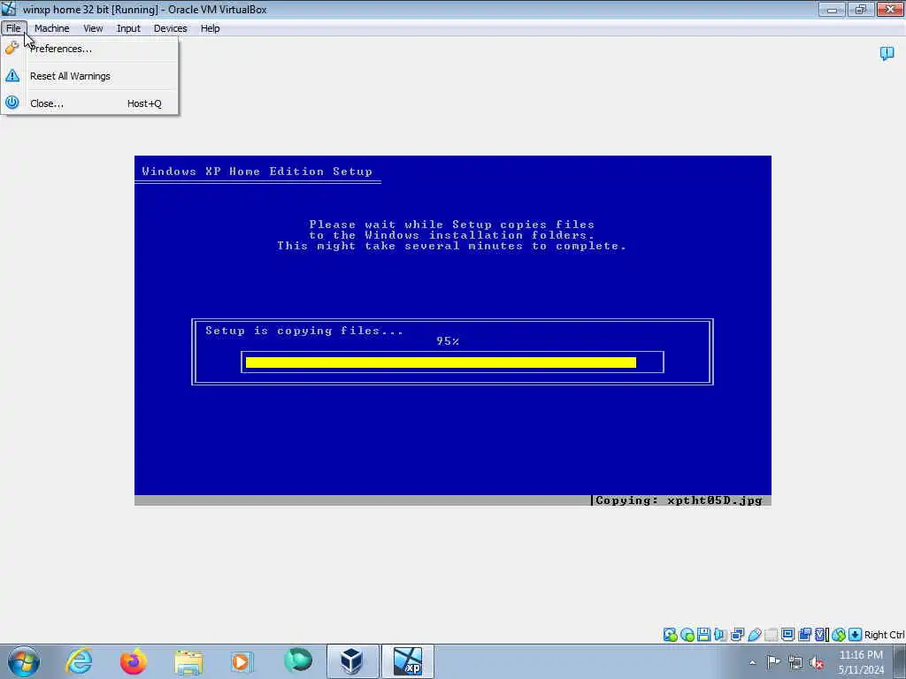The height and width of the screenshot is (679, 906).
Task: Click the network tray icon
Action: click(x=795, y=662)
